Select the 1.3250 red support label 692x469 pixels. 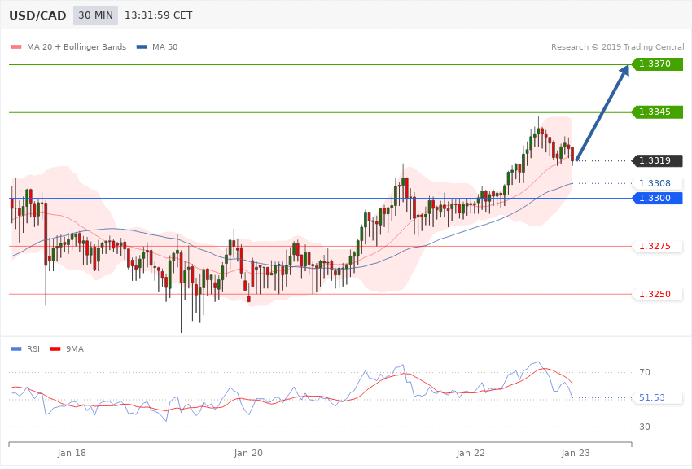click(x=658, y=294)
